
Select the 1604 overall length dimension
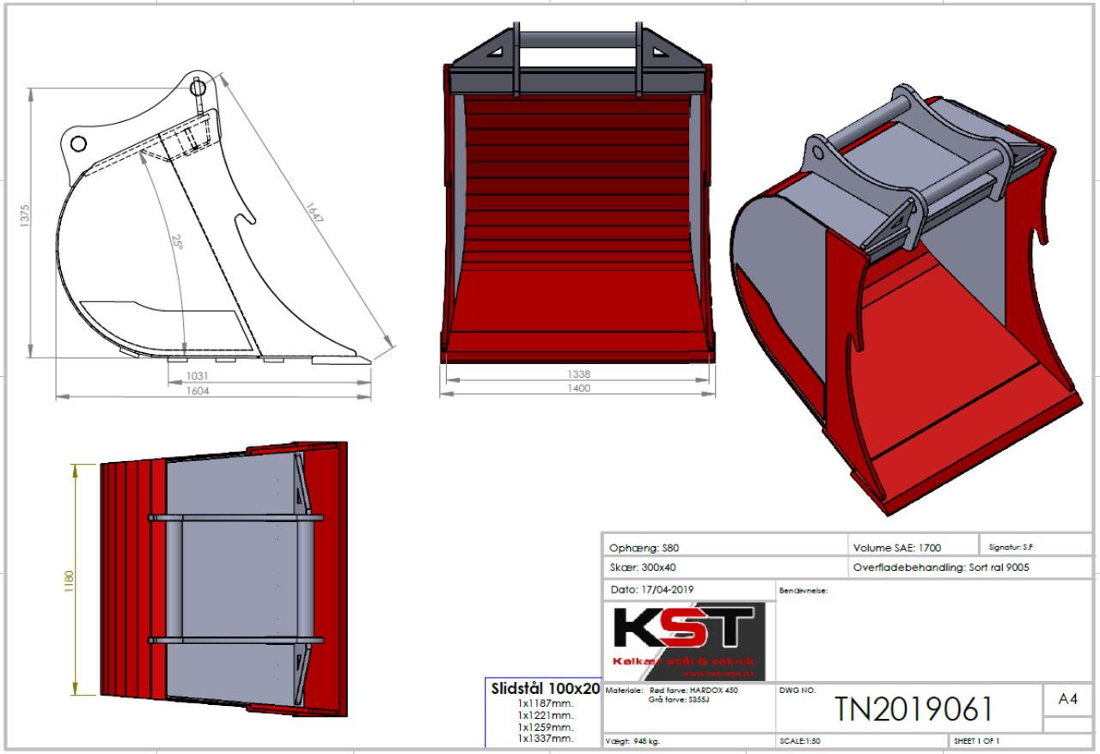pos(198,391)
